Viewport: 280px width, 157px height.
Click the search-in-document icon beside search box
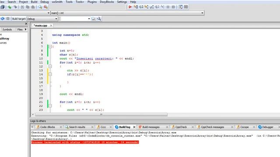point(93,18)
